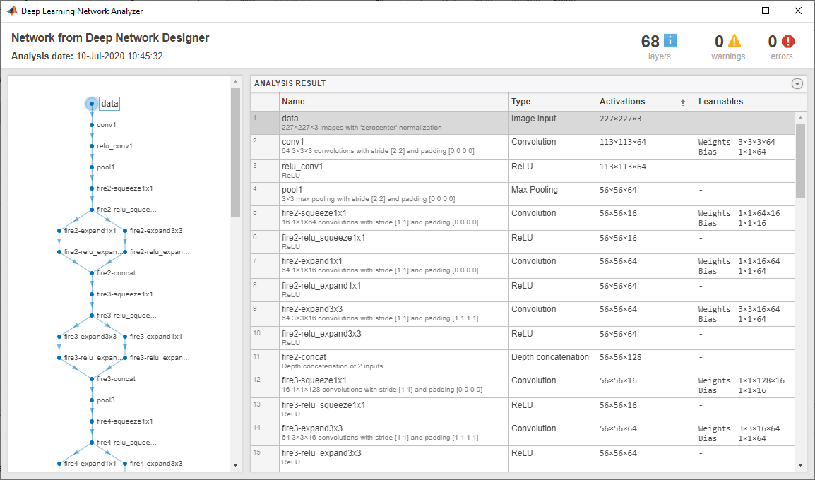Select the fire3-expand3x3 node in graph
815x480 pixels.
(59, 336)
